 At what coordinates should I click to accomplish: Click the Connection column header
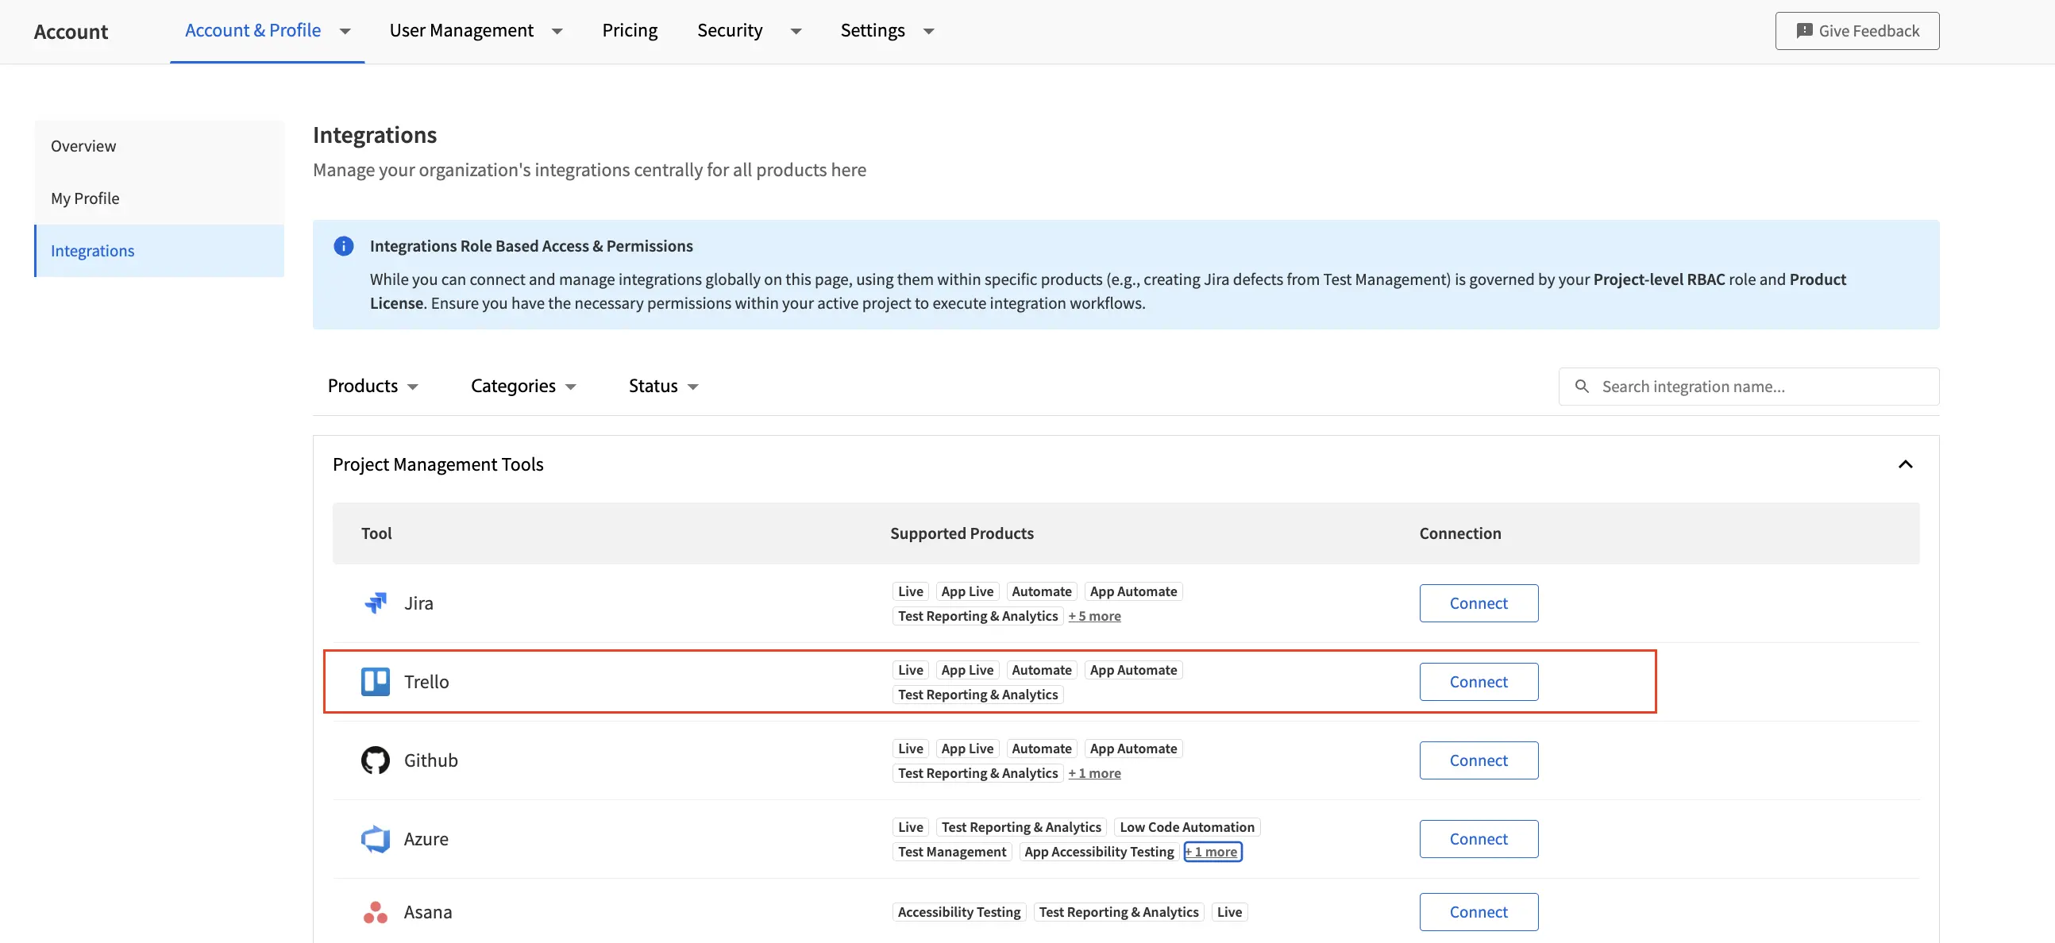[1459, 533]
